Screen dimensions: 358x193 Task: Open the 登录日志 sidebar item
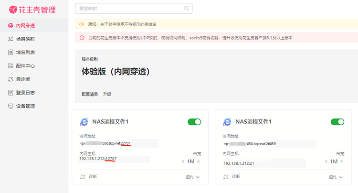coord(34,93)
